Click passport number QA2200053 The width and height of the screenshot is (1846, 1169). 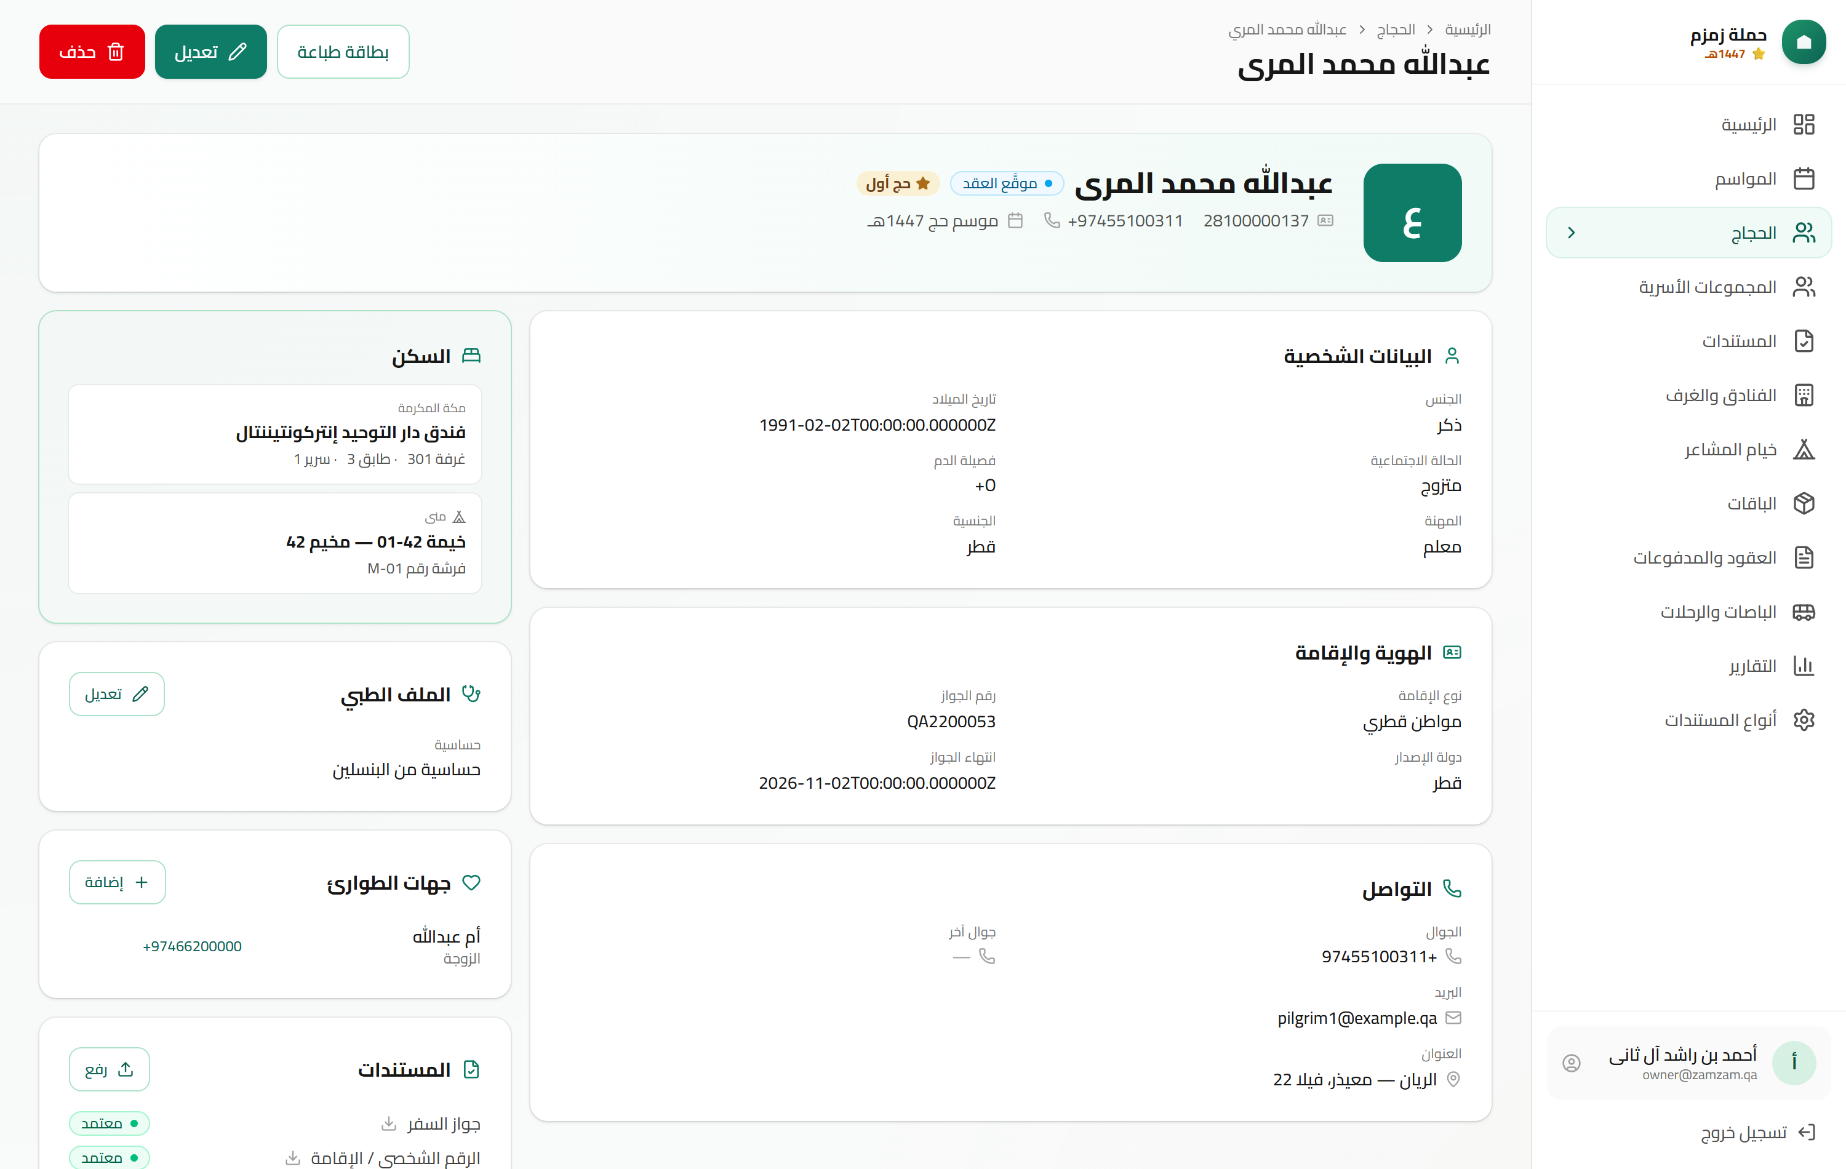[951, 721]
